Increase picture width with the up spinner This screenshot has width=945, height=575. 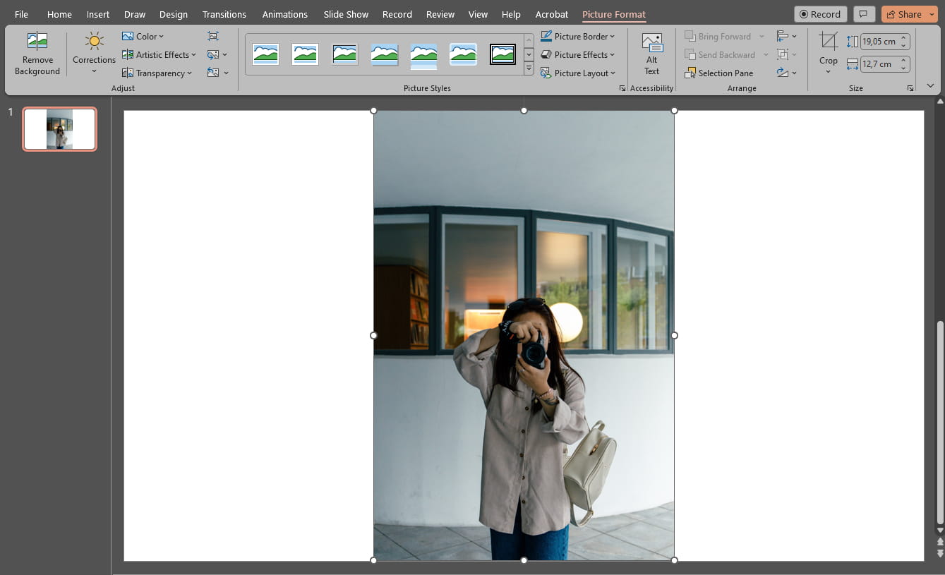(x=903, y=61)
